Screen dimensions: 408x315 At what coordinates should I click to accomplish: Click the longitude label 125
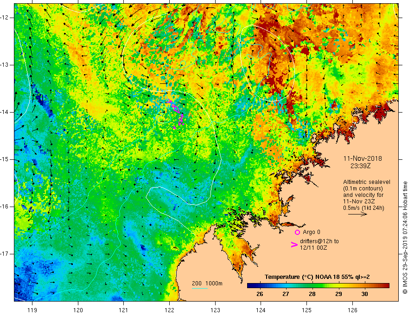307,310
